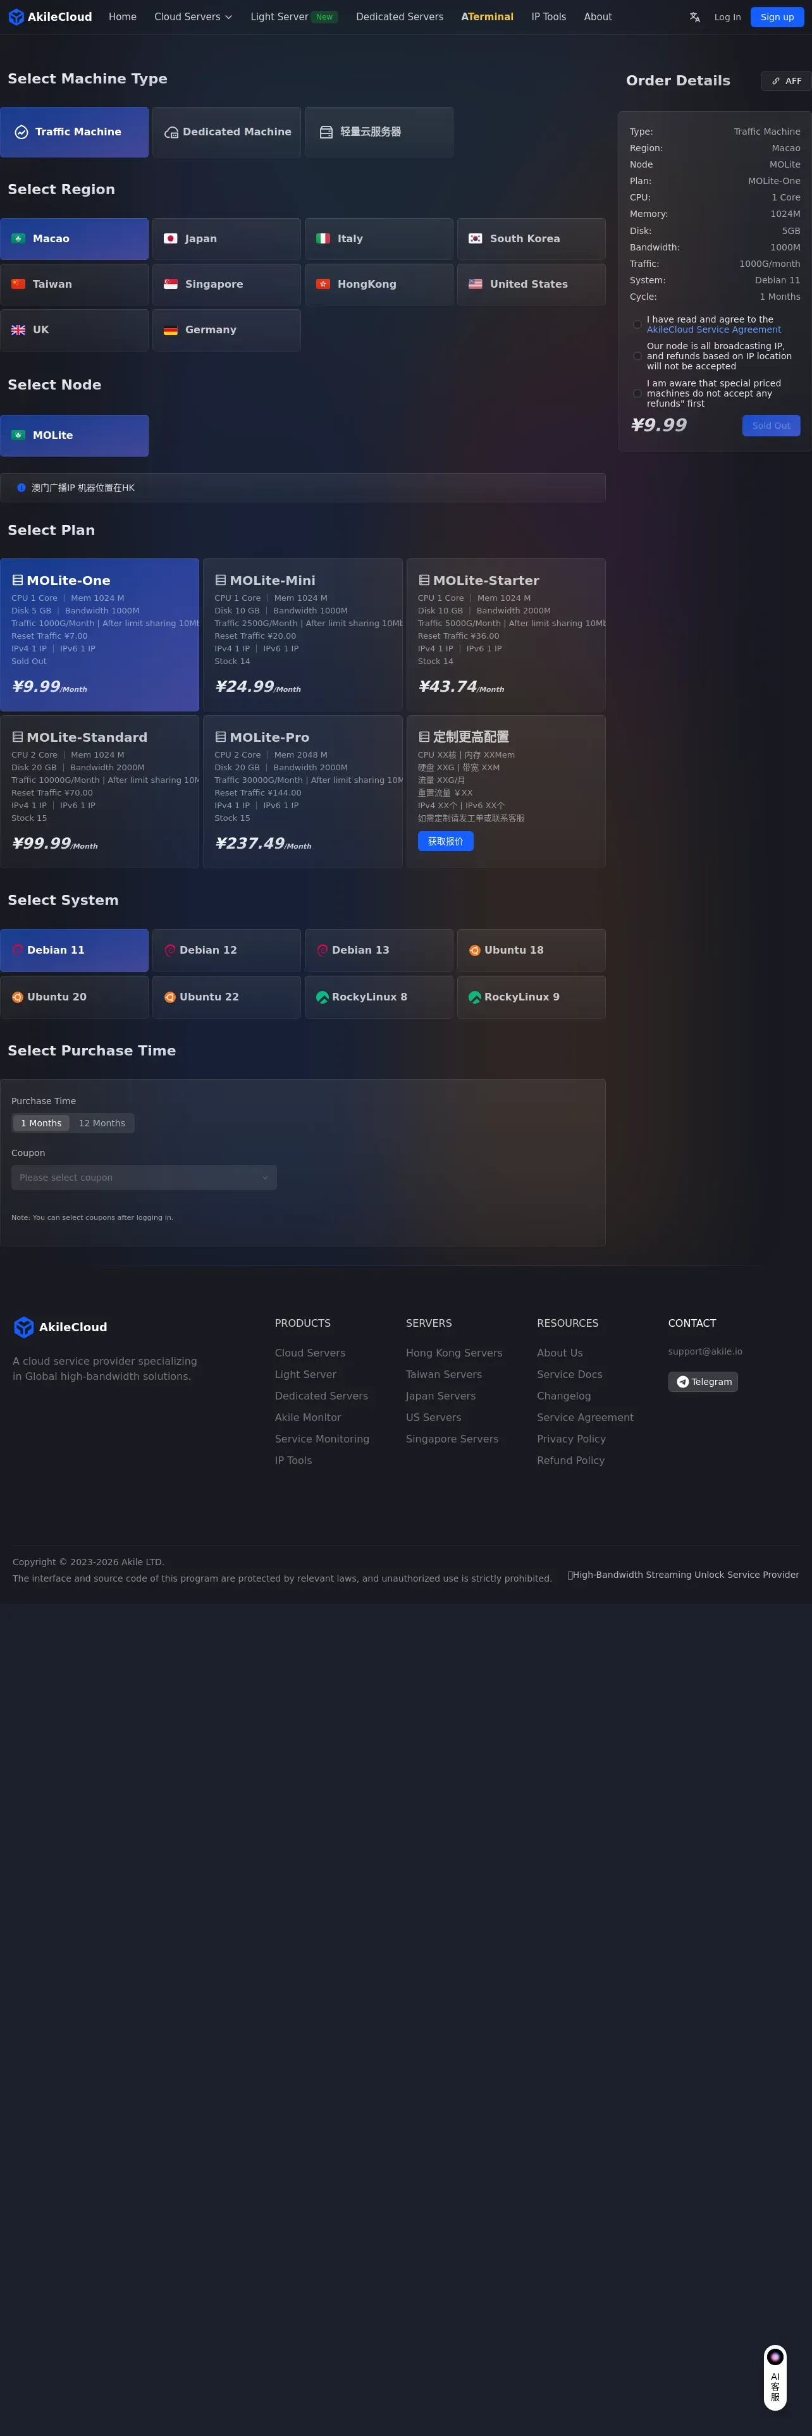The width and height of the screenshot is (812, 2436).
Task: Click the United States flag icon
Action: pyautogui.click(x=476, y=284)
